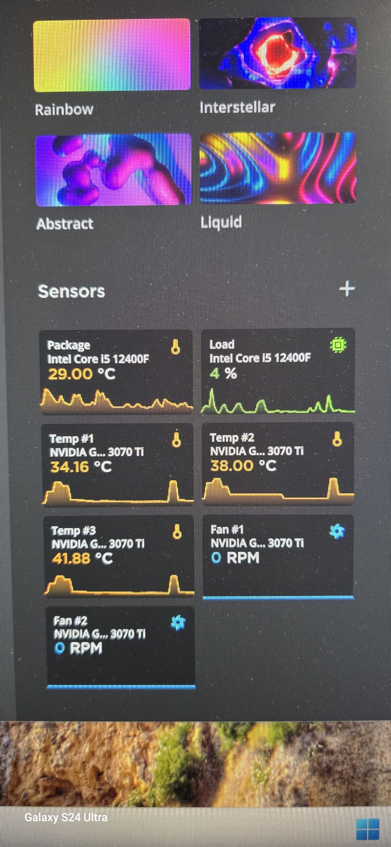Click the Temp #3 41.88 °C reading
Image resolution: width=391 pixels, height=847 pixels.
coord(82,559)
